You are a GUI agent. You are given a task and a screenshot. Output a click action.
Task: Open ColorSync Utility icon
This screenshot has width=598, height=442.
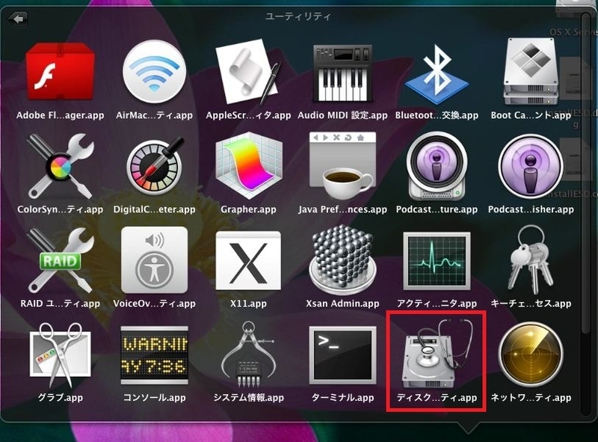61,167
